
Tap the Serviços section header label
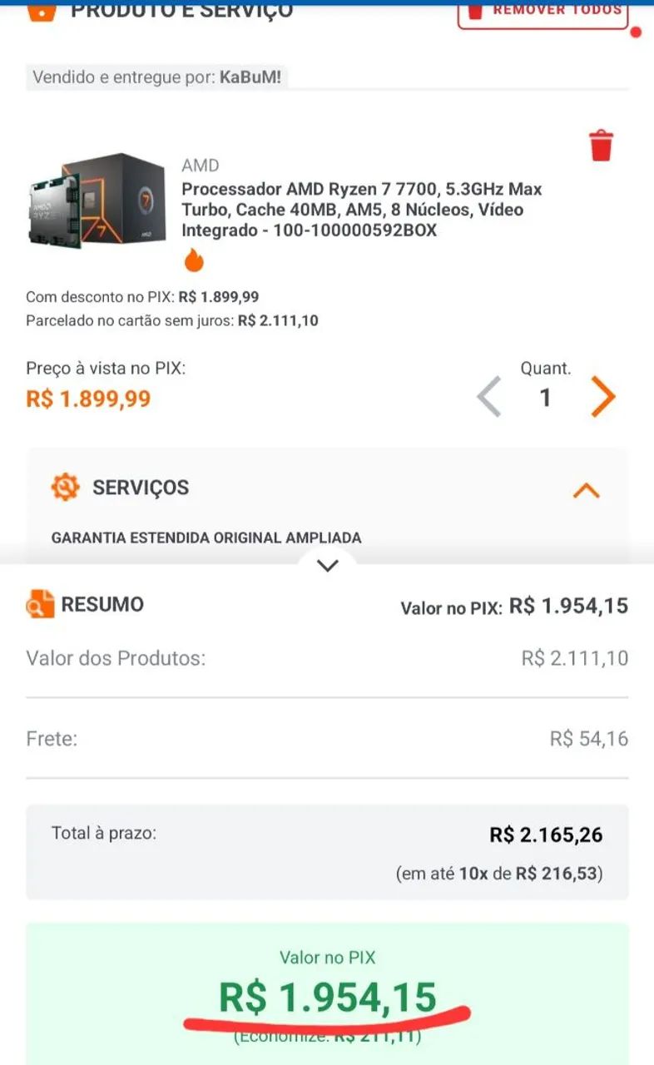point(141,488)
